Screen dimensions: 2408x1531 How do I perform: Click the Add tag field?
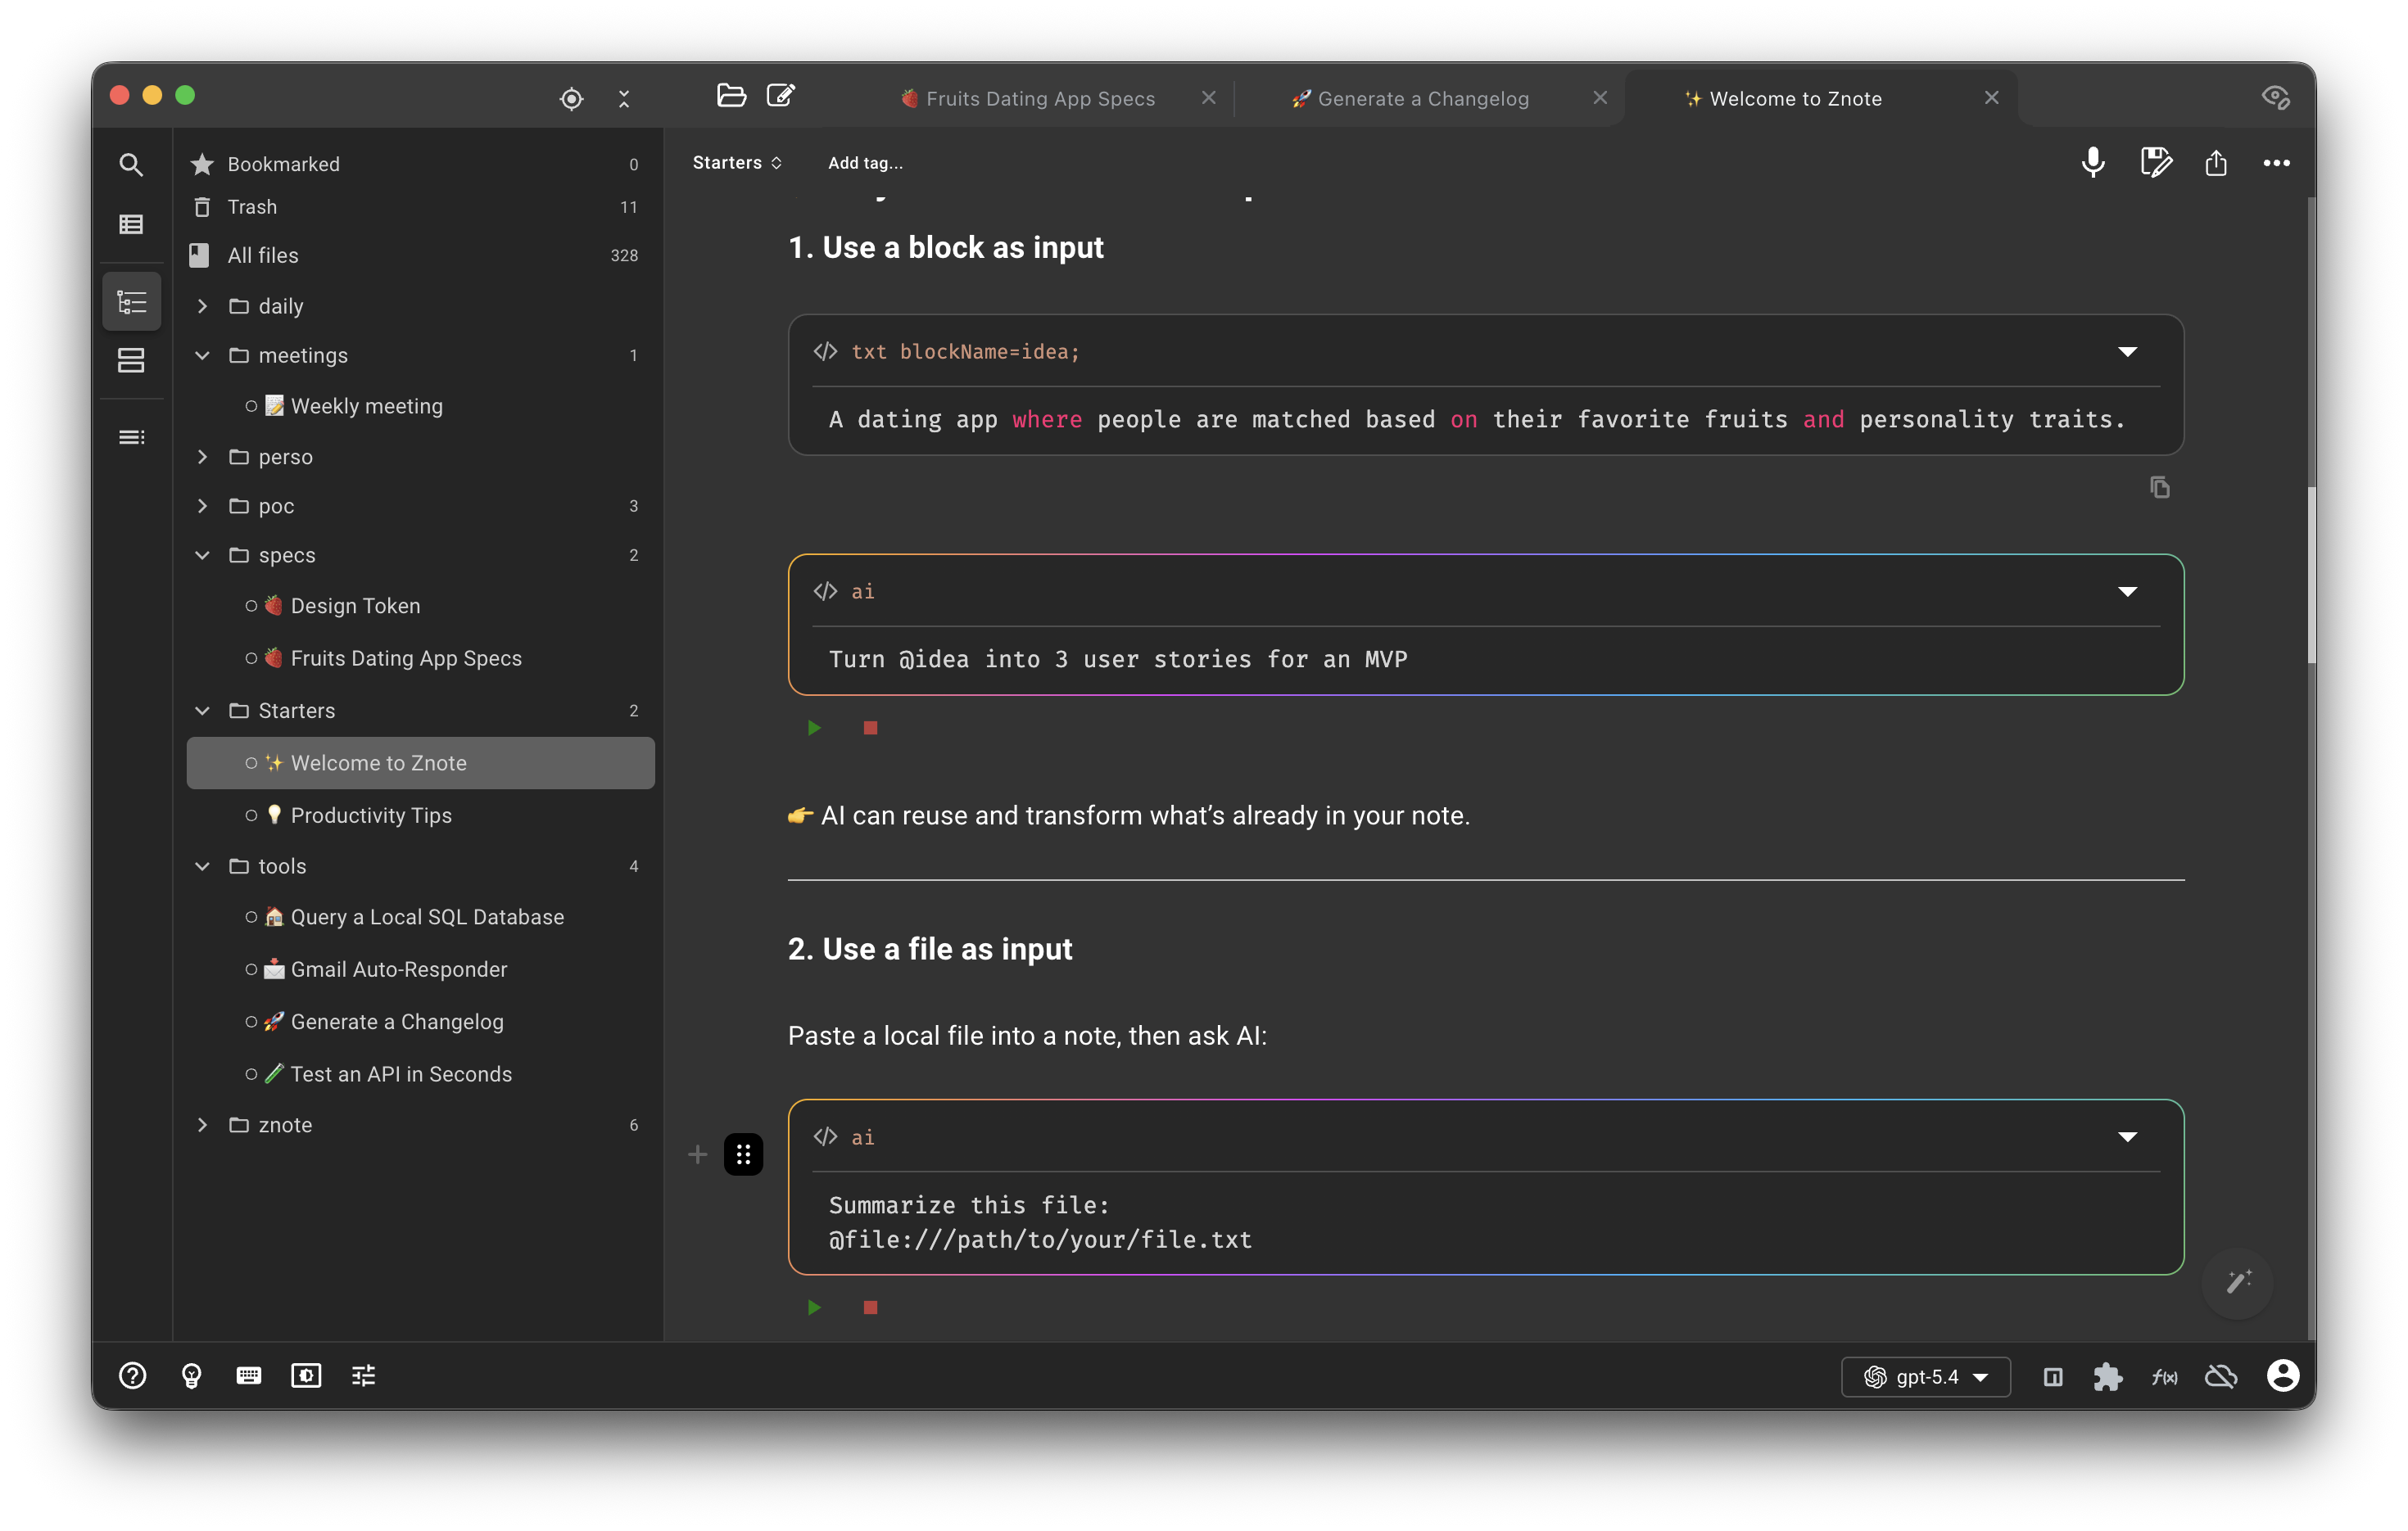tap(864, 162)
